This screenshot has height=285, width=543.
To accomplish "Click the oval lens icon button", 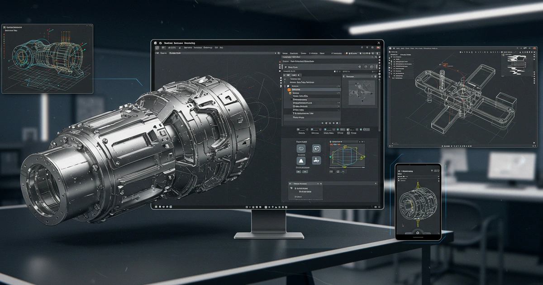I will point(301,148).
